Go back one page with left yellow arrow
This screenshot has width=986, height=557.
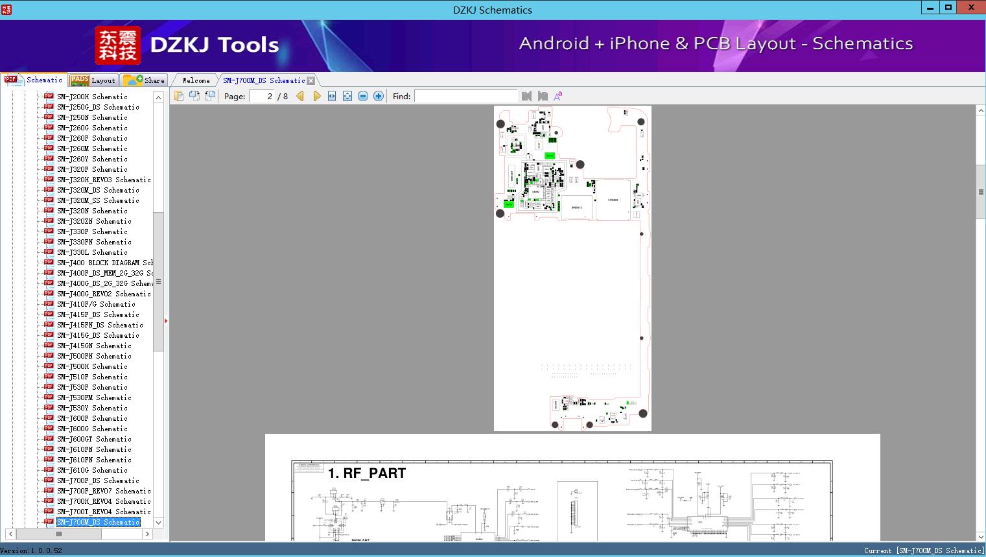[299, 95]
